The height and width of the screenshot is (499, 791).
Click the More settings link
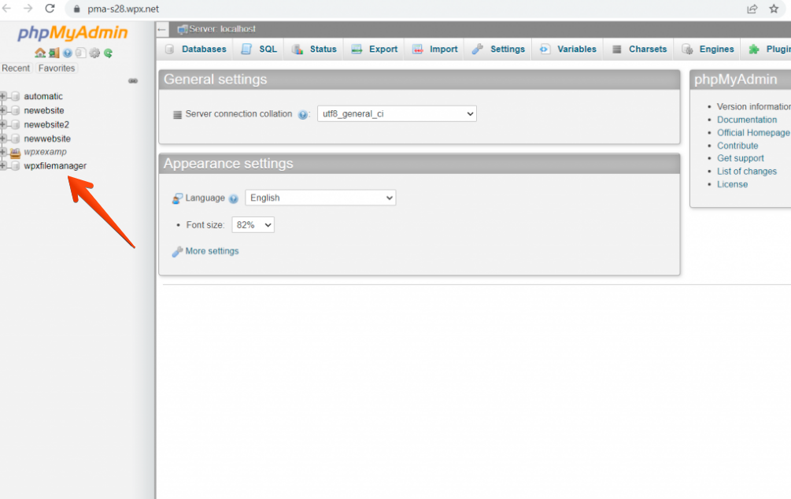212,251
